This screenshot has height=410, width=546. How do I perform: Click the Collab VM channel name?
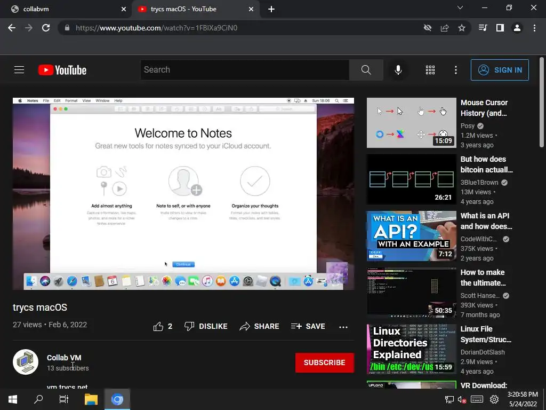point(64,358)
